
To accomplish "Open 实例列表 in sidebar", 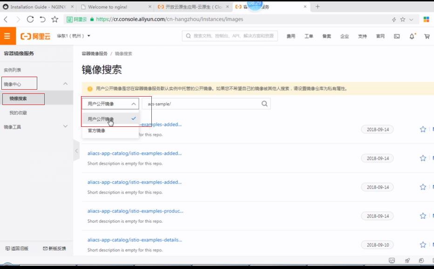I will (x=13, y=70).
